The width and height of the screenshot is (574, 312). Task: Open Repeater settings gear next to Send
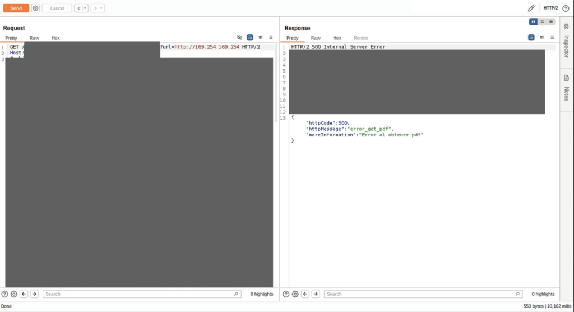[x=35, y=8]
